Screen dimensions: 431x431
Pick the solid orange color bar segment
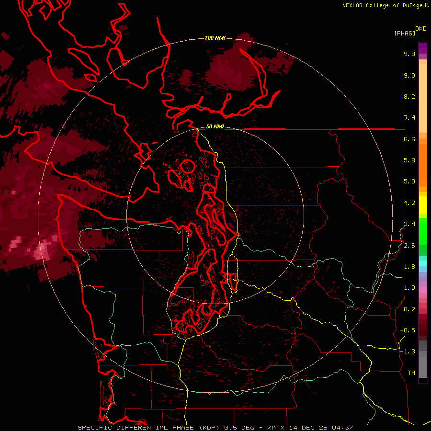423,165
